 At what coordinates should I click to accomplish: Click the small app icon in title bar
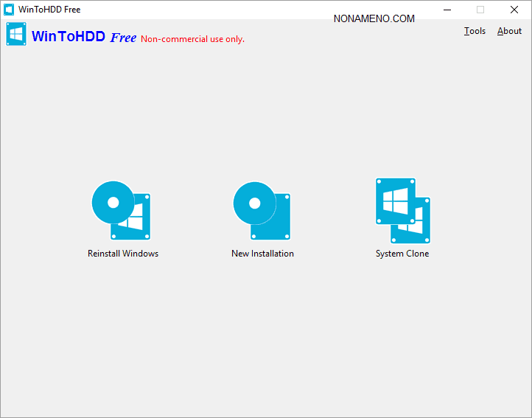click(9, 10)
